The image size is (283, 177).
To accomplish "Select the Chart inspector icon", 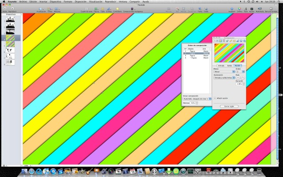I will click(x=238, y=41).
